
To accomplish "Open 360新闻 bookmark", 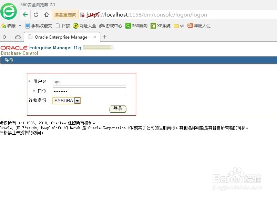I will [136, 26].
